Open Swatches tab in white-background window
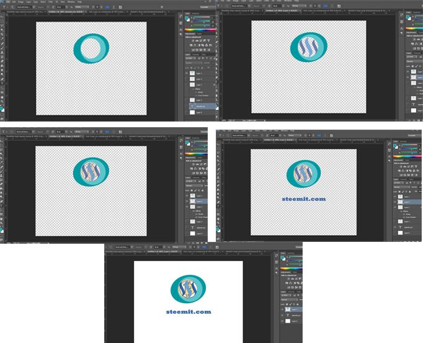Image resolution: width=423 pixels, height=343 pixels. [x=291, y=253]
